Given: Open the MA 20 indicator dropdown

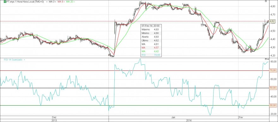Looking at the screenshot, I should 74,2.
